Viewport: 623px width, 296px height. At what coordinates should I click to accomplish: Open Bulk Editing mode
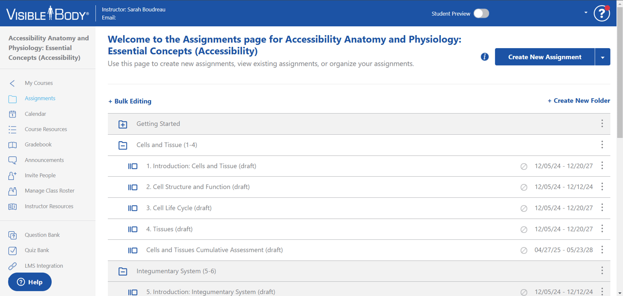130,101
